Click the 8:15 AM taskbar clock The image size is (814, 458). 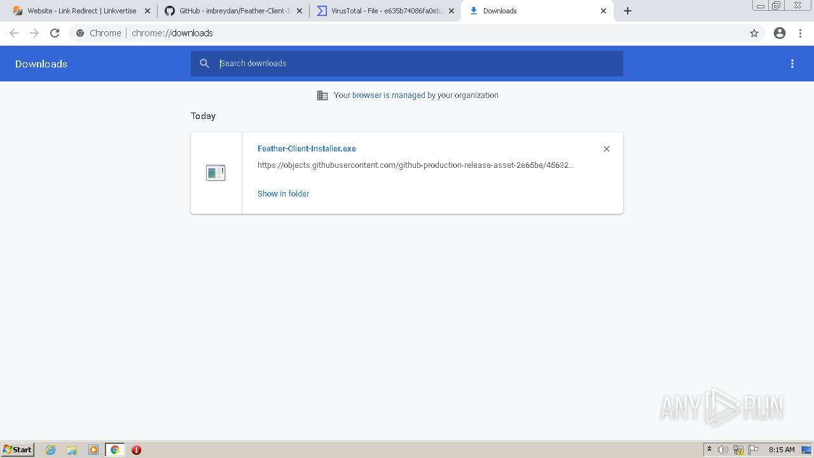(x=782, y=450)
